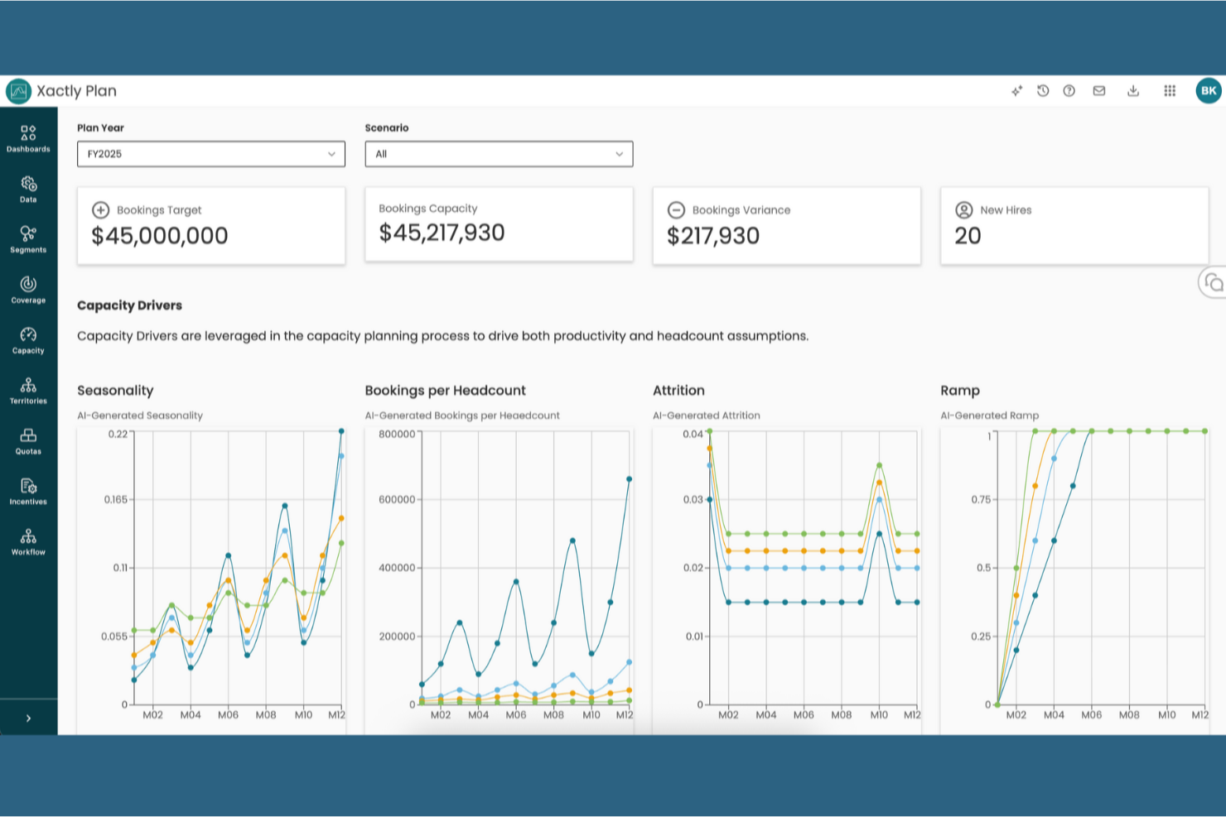Open the history clock icon
The width and height of the screenshot is (1226, 817).
click(x=1043, y=91)
